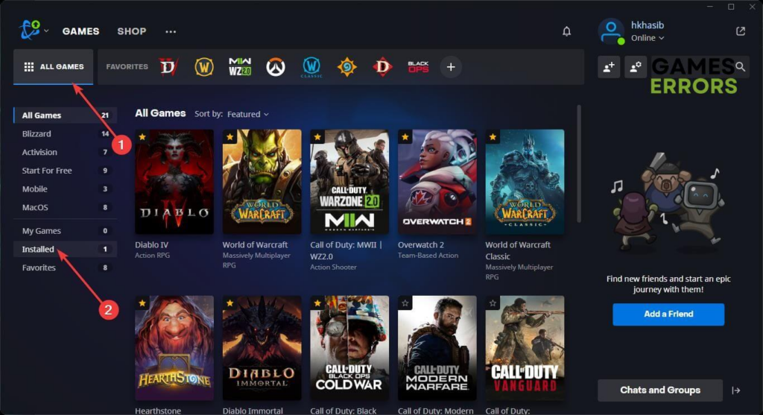The image size is (763, 415).
Task: Select All Games in sidebar
Action: coord(66,115)
